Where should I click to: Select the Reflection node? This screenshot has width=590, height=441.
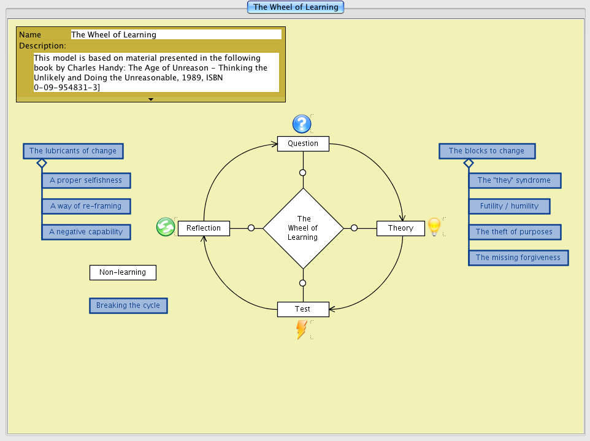coord(204,228)
